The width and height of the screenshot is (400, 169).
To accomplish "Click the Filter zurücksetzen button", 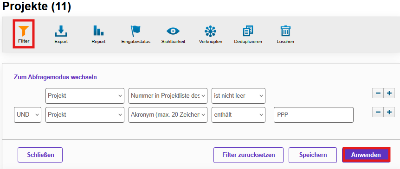I will [x=248, y=155].
